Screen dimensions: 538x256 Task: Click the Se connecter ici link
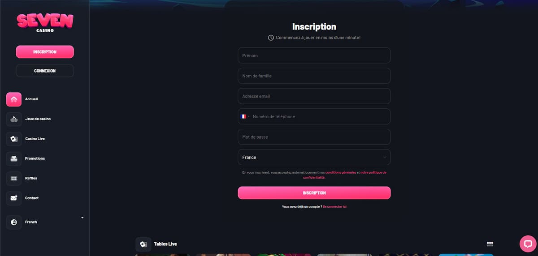334,206
